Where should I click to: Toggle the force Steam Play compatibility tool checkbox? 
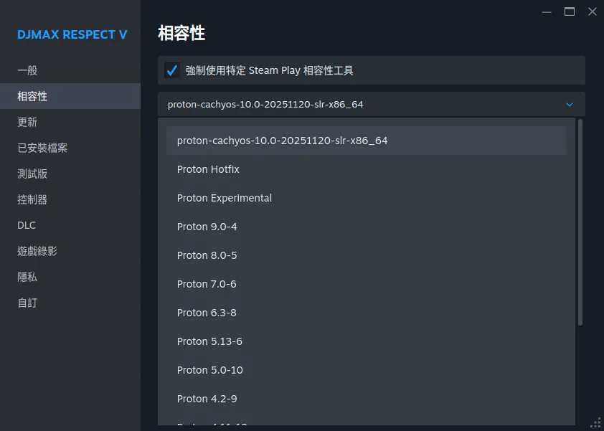coord(172,70)
